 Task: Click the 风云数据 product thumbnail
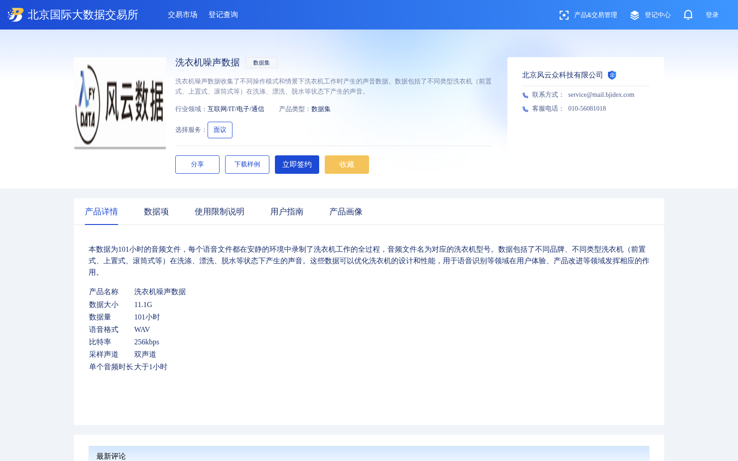click(120, 103)
